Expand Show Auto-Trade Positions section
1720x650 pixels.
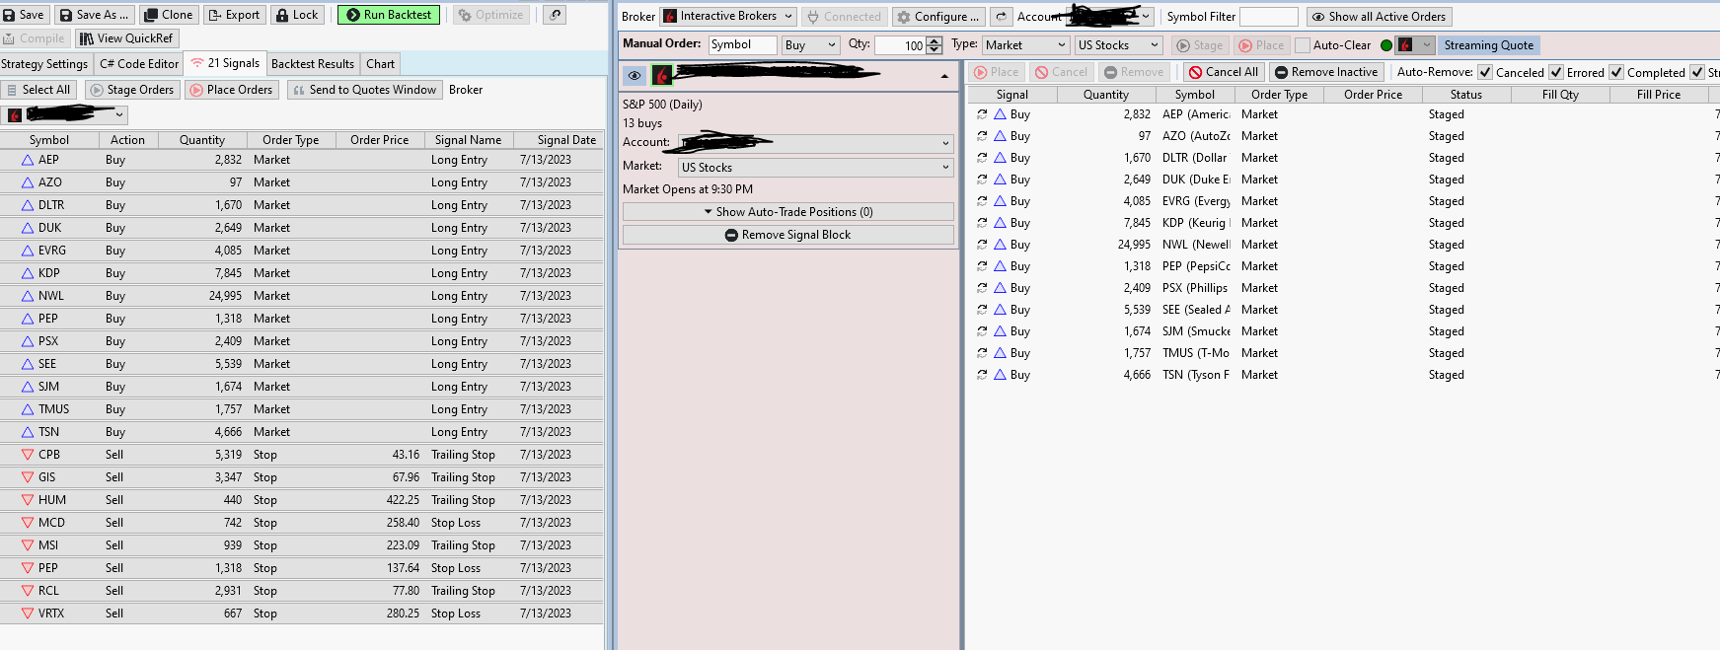(x=787, y=212)
